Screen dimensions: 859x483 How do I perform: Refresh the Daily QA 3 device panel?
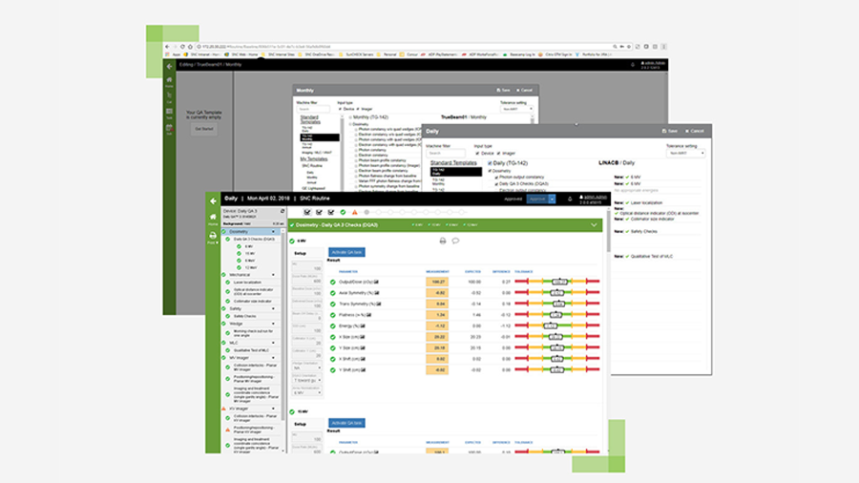click(283, 209)
